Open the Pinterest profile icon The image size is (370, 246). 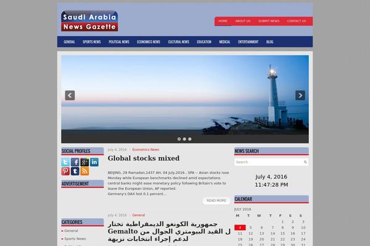65,171
